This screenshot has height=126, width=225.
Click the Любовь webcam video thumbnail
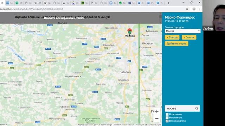[x=214, y=15]
